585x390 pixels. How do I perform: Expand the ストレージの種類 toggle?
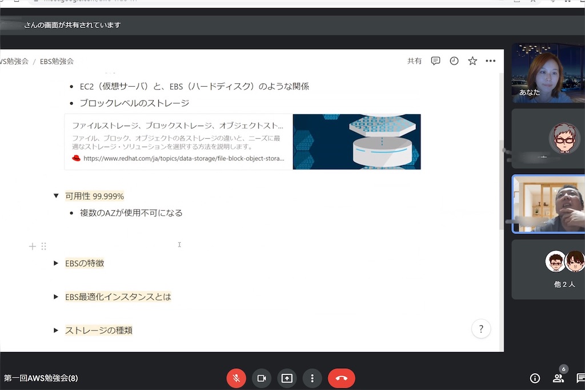tap(56, 331)
